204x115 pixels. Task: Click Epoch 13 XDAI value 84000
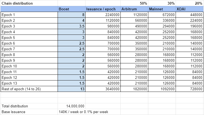pos(190,83)
